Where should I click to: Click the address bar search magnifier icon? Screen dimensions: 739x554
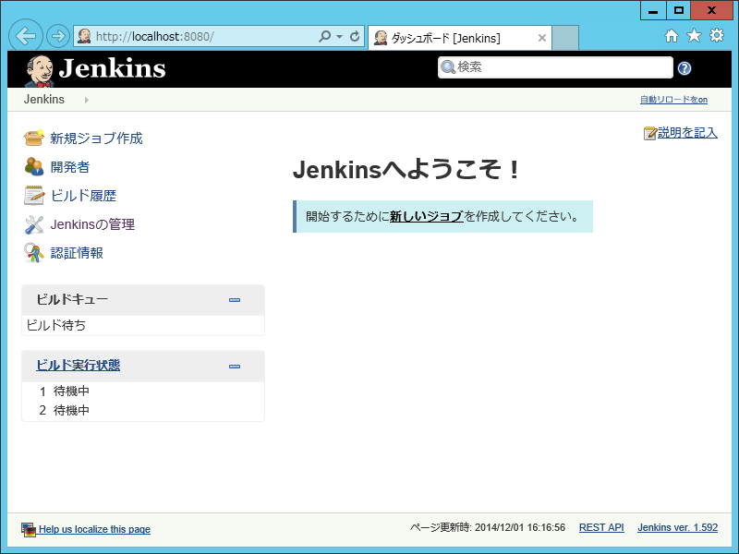pos(325,36)
